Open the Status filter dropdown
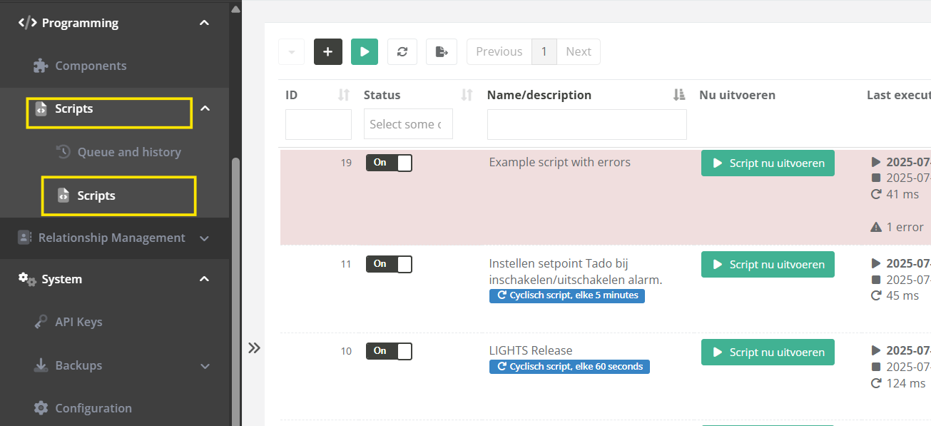The image size is (931, 426). 407,124
